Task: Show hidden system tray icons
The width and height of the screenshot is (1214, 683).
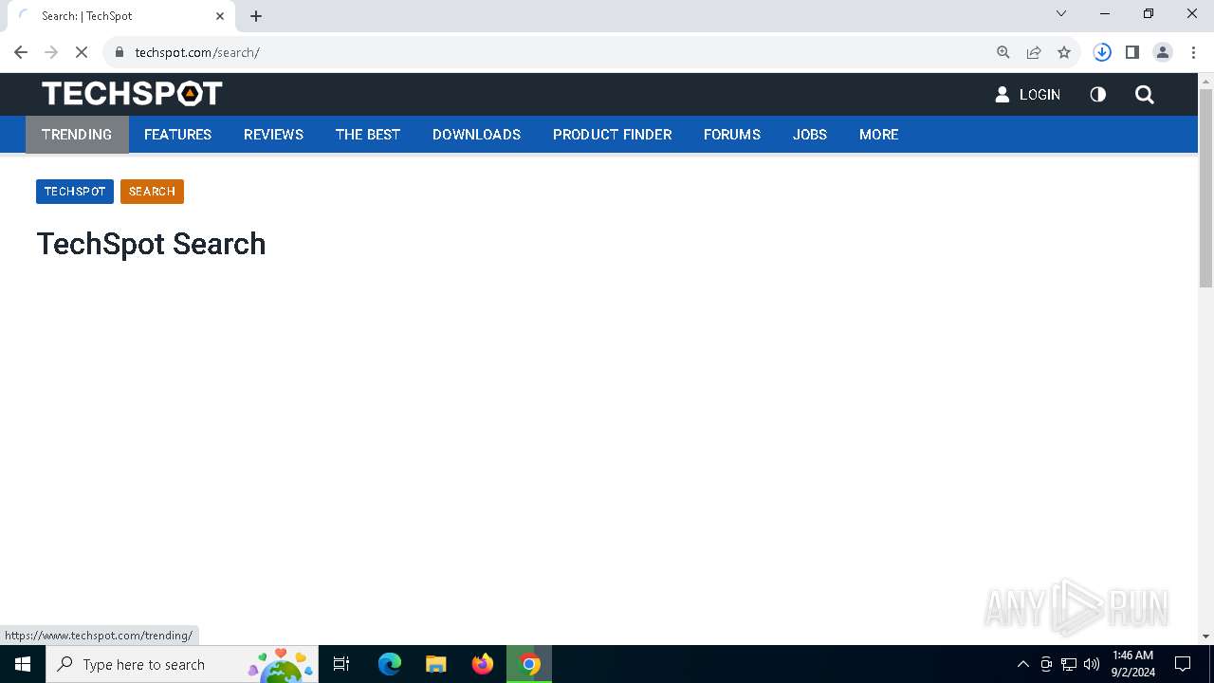Action: (x=1022, y=664)
